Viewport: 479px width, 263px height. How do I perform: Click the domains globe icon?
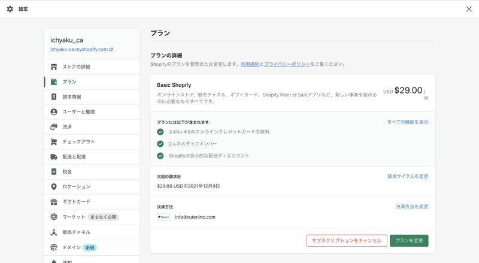pos(54,247)
